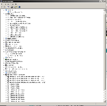Collapse Mice and other pointing devices node
Screen dimensions: 107x106
[x=4, y=52]
